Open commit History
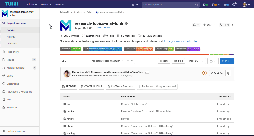Viewport: 254px width, 136px height. (164, 61)
